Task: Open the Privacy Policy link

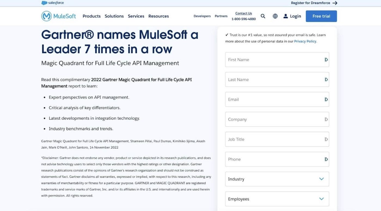Action: click(305, 41)
